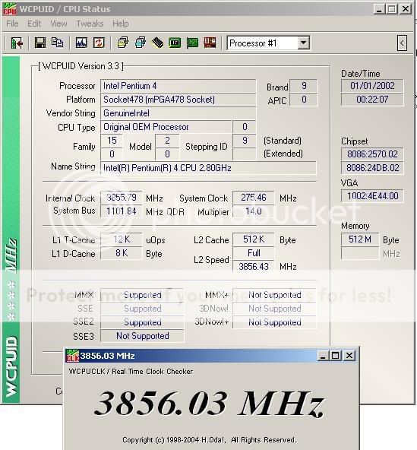Click the collapse arrow at toolbar right

pos(402,43)
